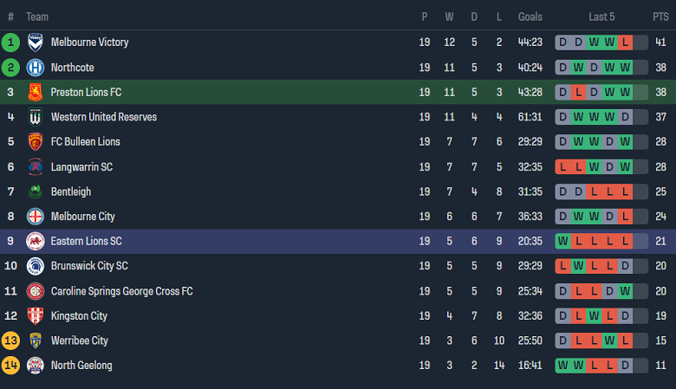
Task: Click Melbourne Victory's most recent loss badge
Action: coord(626,42)
